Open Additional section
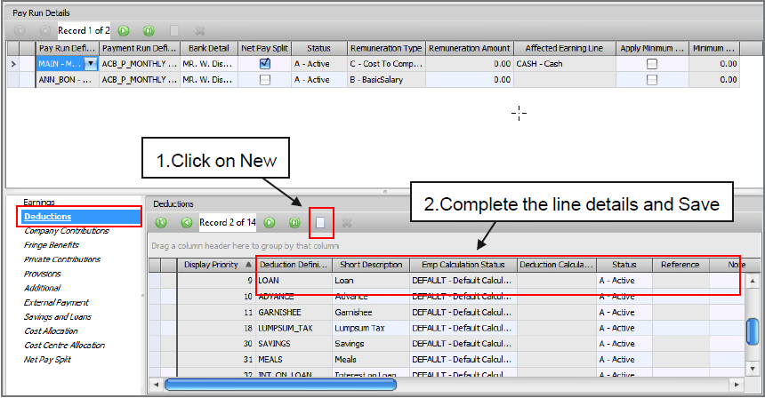 (x=43, y=288)
